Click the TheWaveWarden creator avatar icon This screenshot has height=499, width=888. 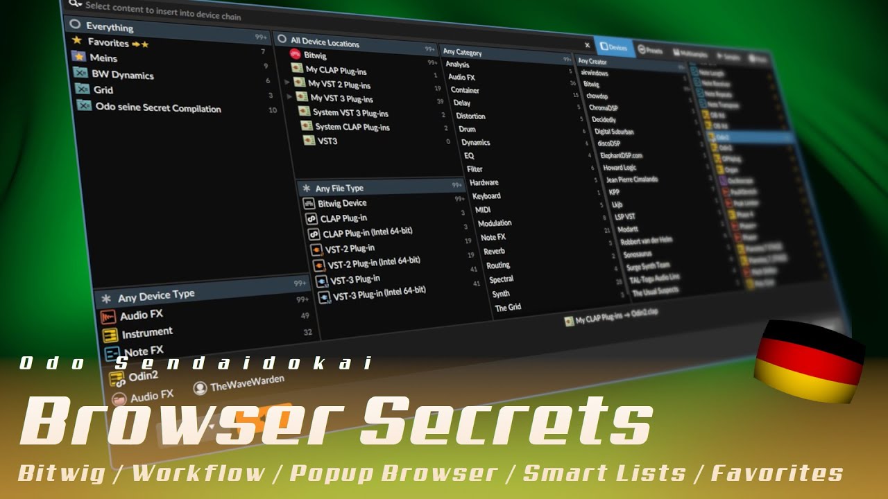200,389
